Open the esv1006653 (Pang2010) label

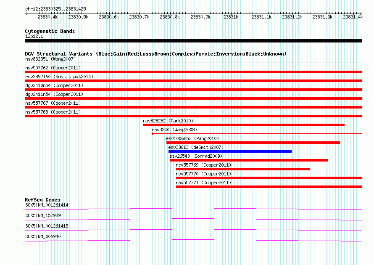(192, 138)
